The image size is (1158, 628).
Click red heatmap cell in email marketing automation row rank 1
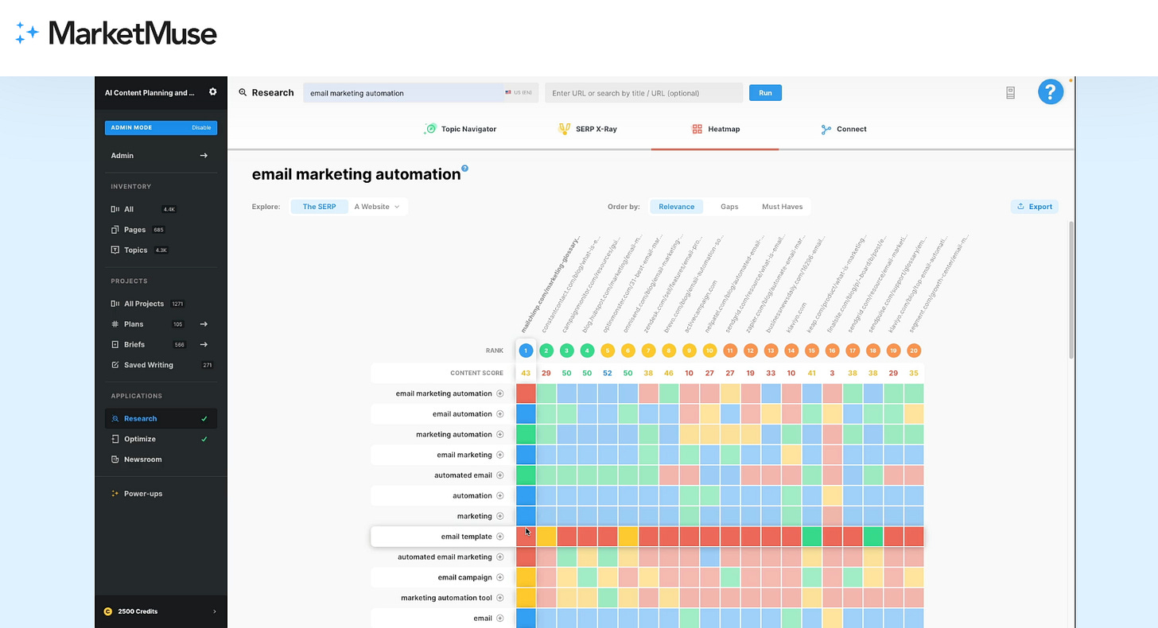526,393
